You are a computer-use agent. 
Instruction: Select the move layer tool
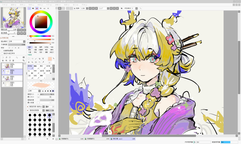click(29, 62)
